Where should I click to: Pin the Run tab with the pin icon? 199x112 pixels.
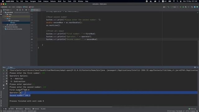pyautogui.click(x=3, y=88)
